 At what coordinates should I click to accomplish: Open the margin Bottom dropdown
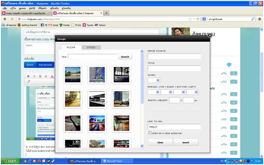pyautogui.click(x=179, y=92)
